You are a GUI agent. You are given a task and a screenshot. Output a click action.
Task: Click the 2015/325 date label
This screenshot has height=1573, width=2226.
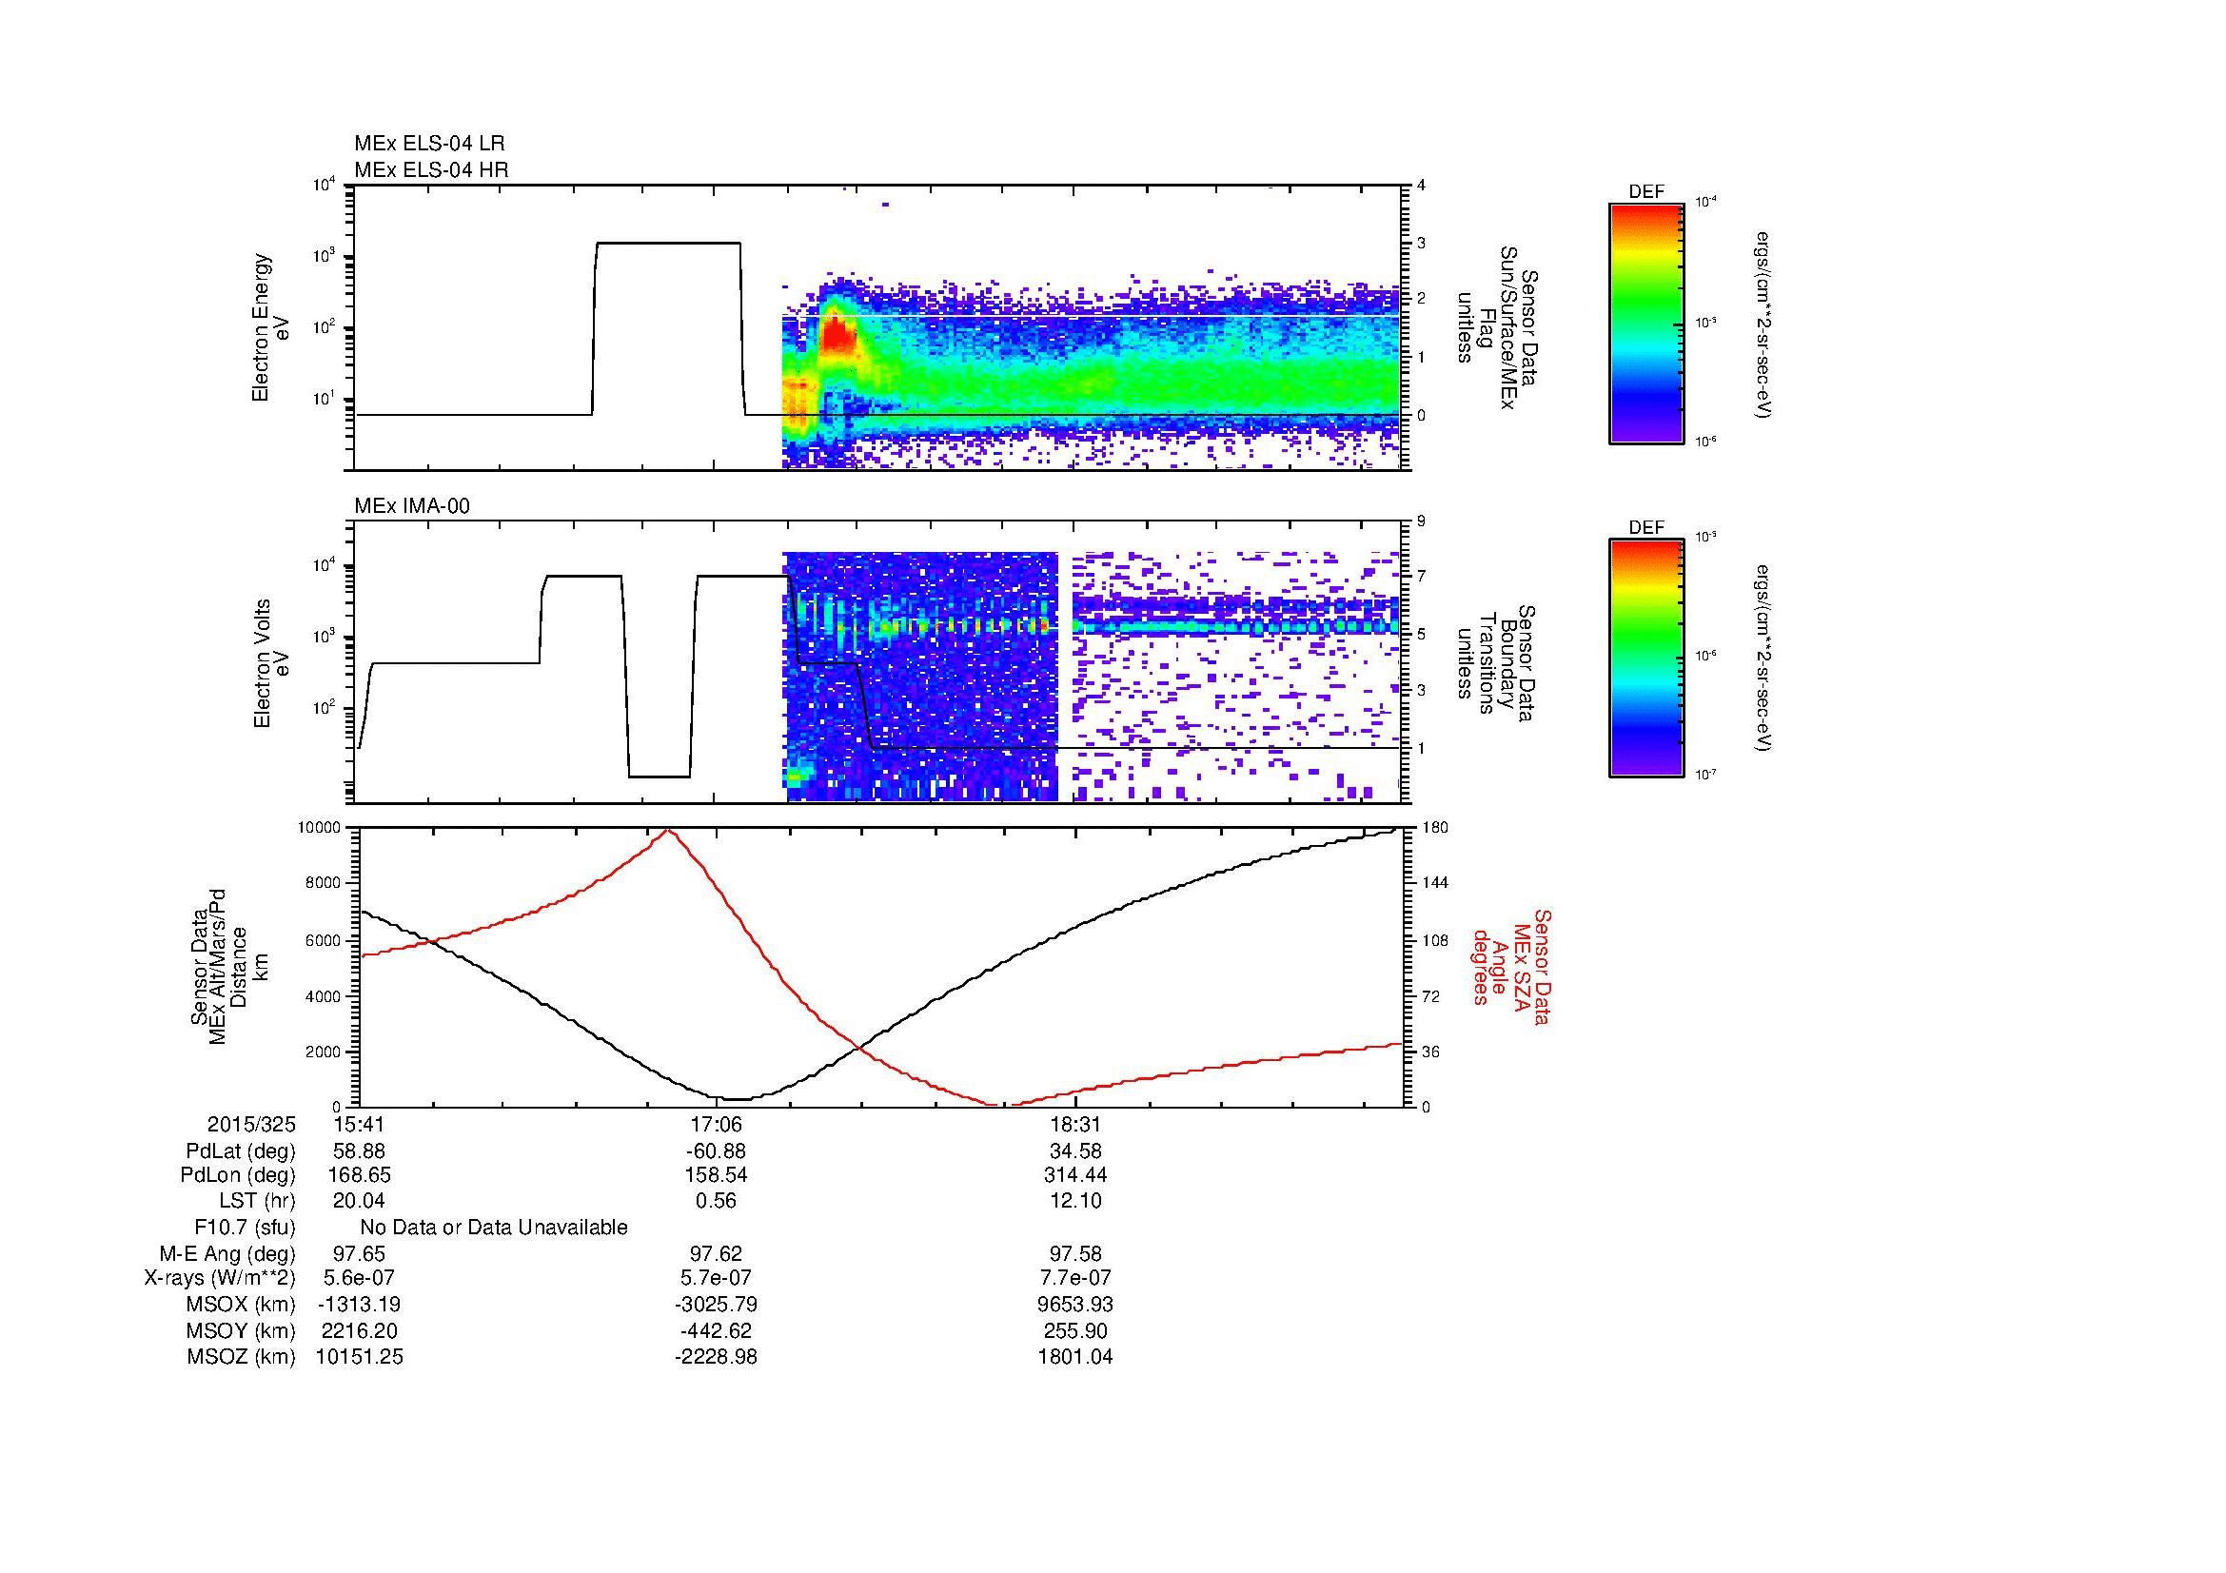click(251, 1125)
